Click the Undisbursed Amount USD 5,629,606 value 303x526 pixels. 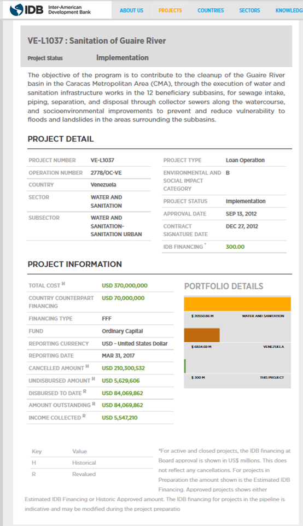pyautogui.click(x=120, y=381)
